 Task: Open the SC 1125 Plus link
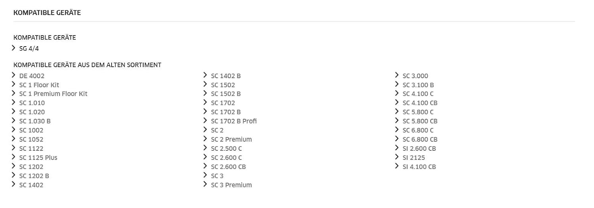pos(38,157)
